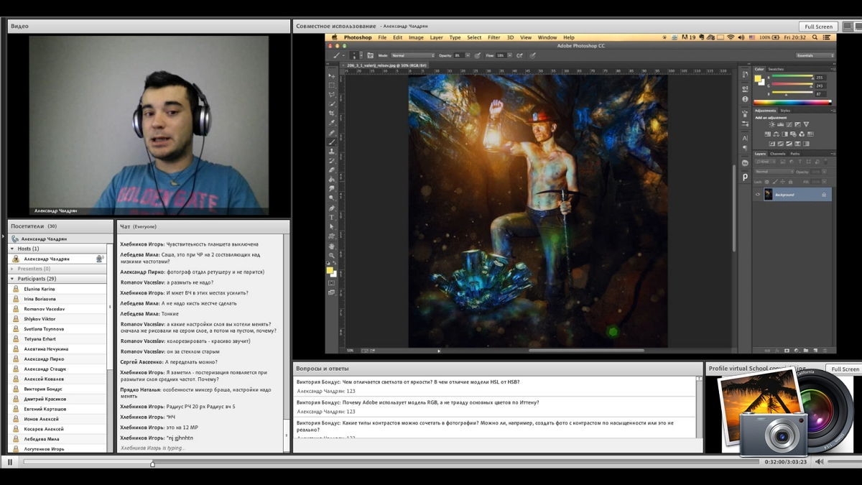The width and height of the screenshot is (862, 485).
Task: Select the Type tool
Action: 332,217
